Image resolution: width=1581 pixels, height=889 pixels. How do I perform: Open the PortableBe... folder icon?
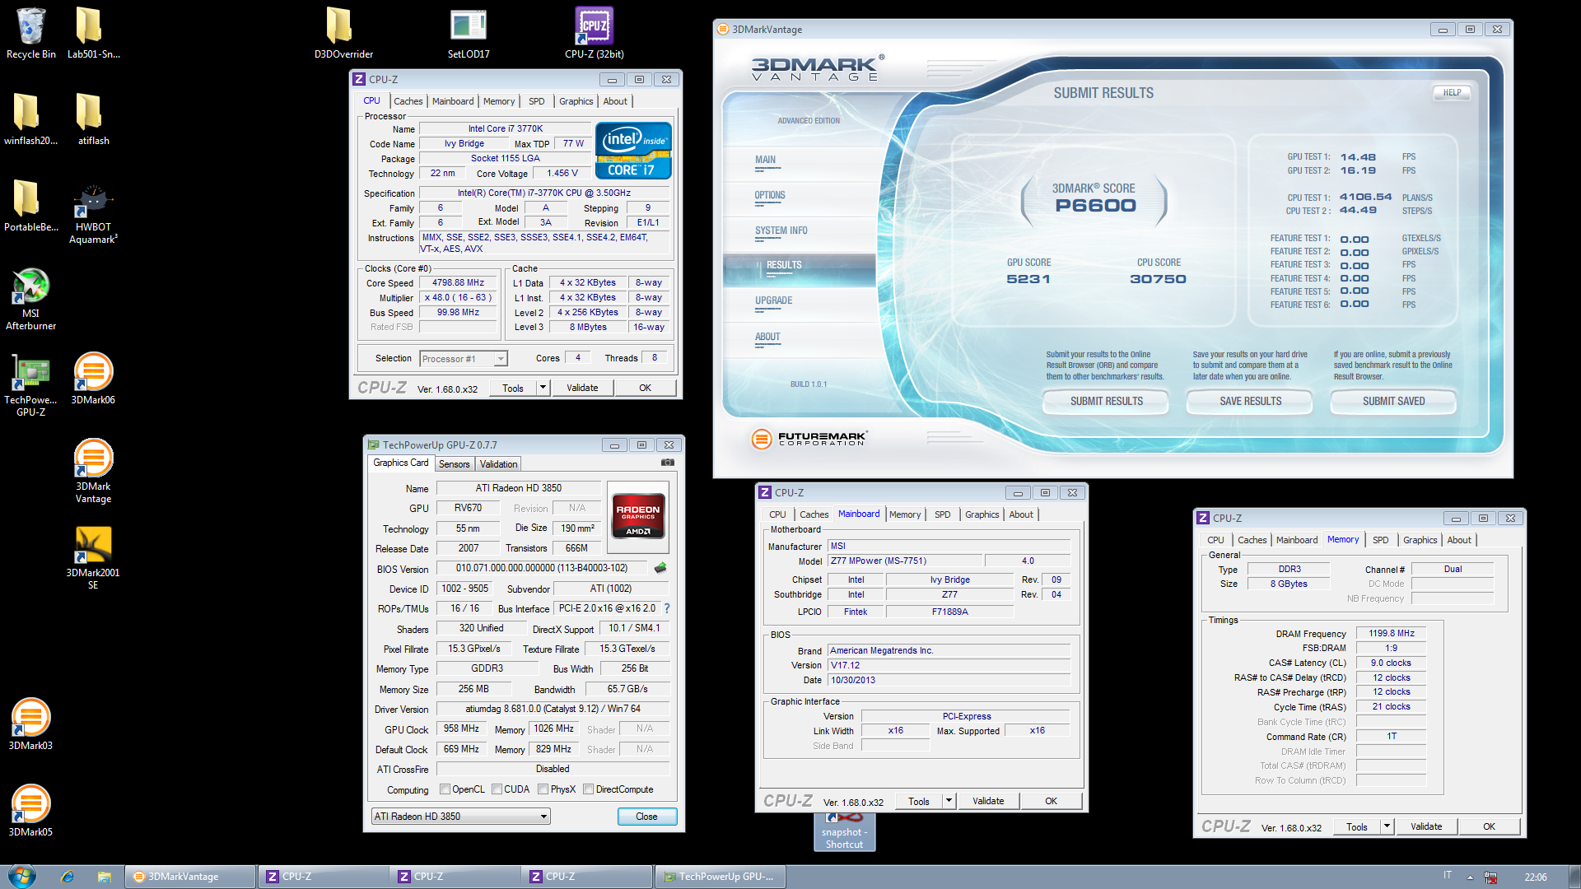click(x=30, y=206)
